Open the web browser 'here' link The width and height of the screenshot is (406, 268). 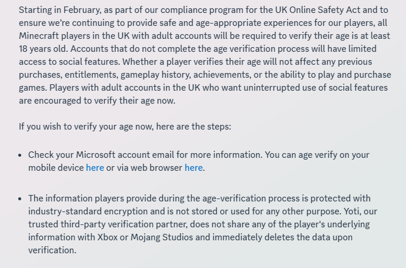(x=194, y=167)
